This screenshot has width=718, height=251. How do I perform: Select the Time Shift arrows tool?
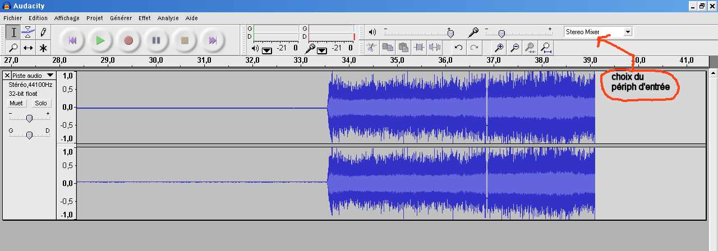coord(28,48)
